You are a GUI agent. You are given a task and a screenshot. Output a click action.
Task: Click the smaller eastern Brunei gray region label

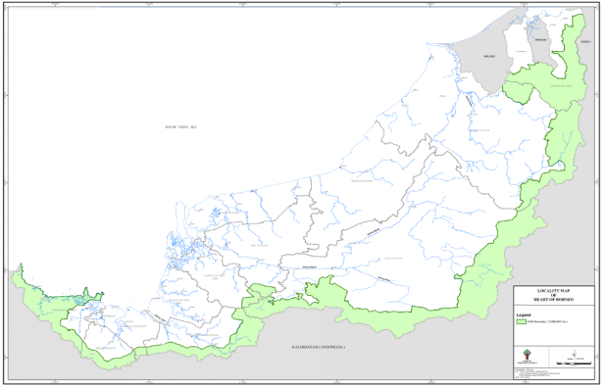540,40
